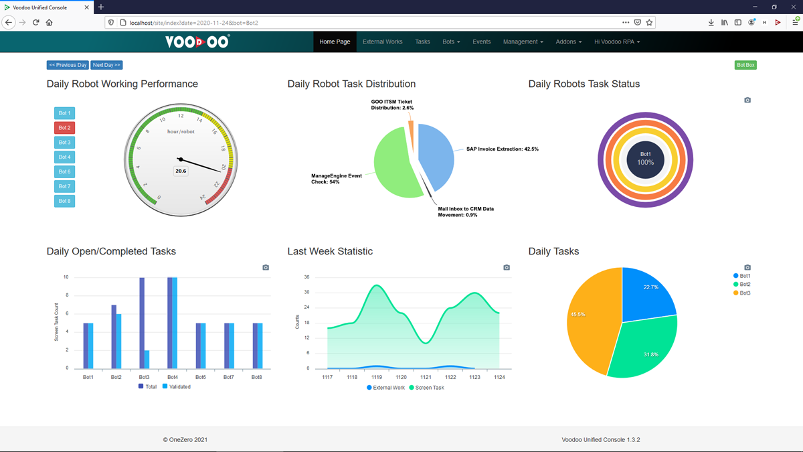Expand the Bots dropdown menu
This screenshot has width=803, height=452.
click(451, 42)
